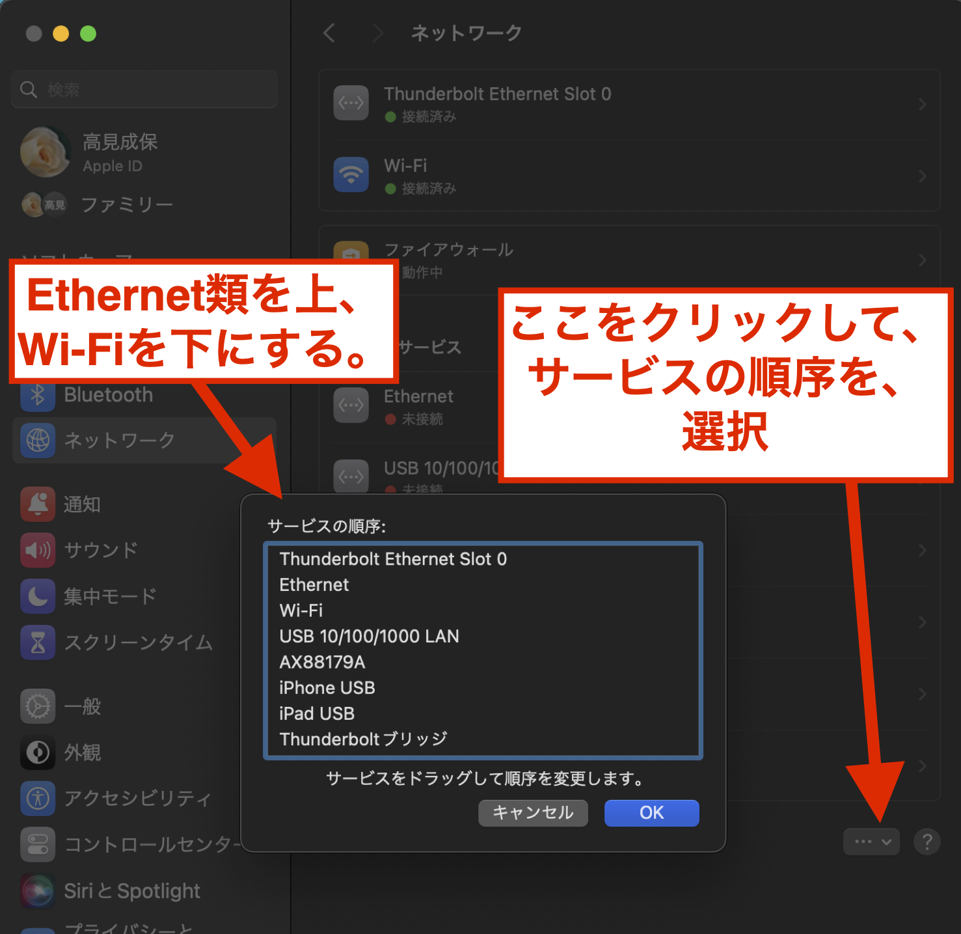The height and width of the screenshot is (934, 961).
Task: Select iPhone USB in service order list
Action: tap(327, 688)
